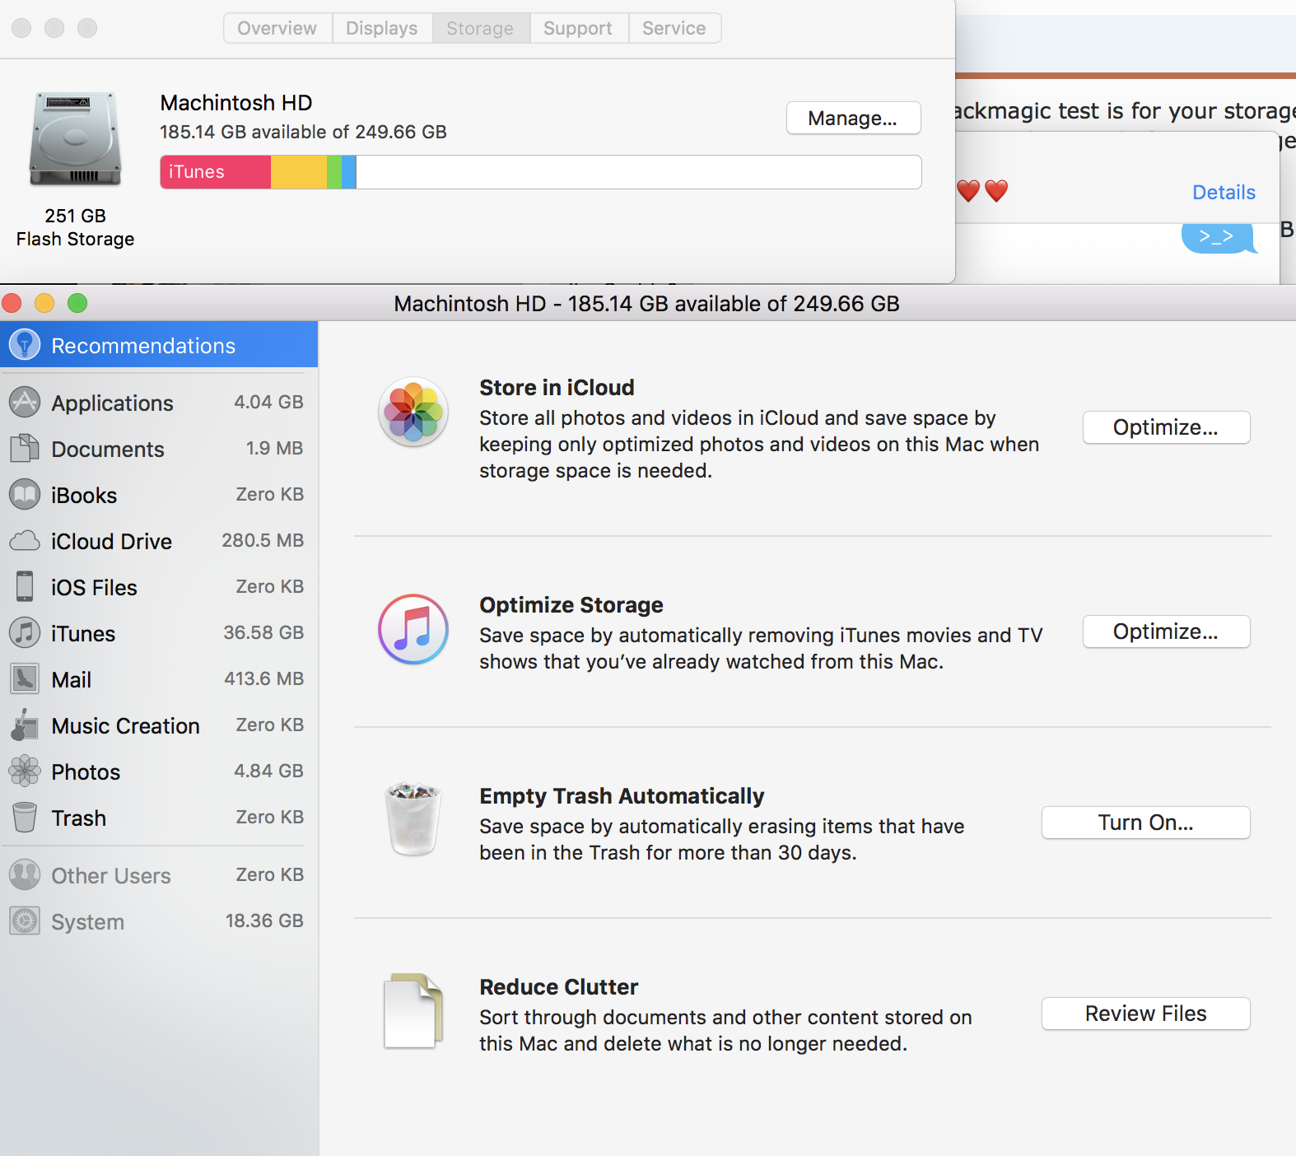
Task: Select Mail 413.6 MB size value
Action: coord(263,678)
